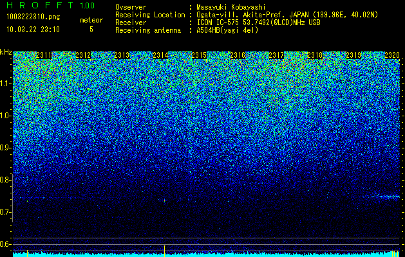405x257 pixels.
Task: Click the bright meteor echo dot near 2314
Action: click(165, 200)
